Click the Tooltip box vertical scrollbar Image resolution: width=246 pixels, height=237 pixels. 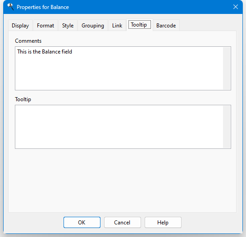227,127
